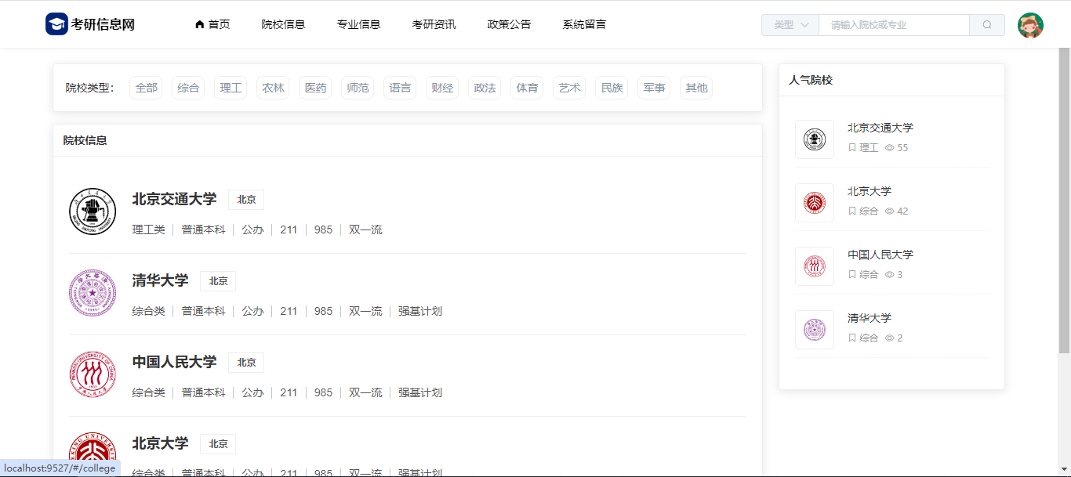
Task: Click 清华大学 purple logo in the college list
Action: [x=93, y=293]
